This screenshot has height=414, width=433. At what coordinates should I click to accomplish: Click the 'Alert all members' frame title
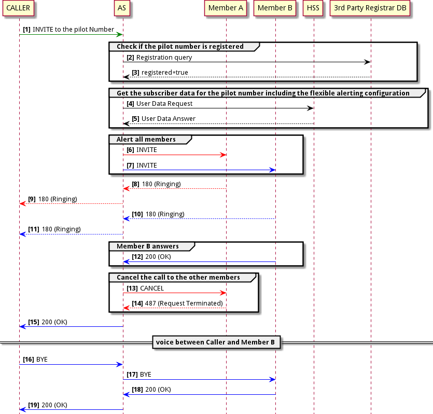(147, 139)
